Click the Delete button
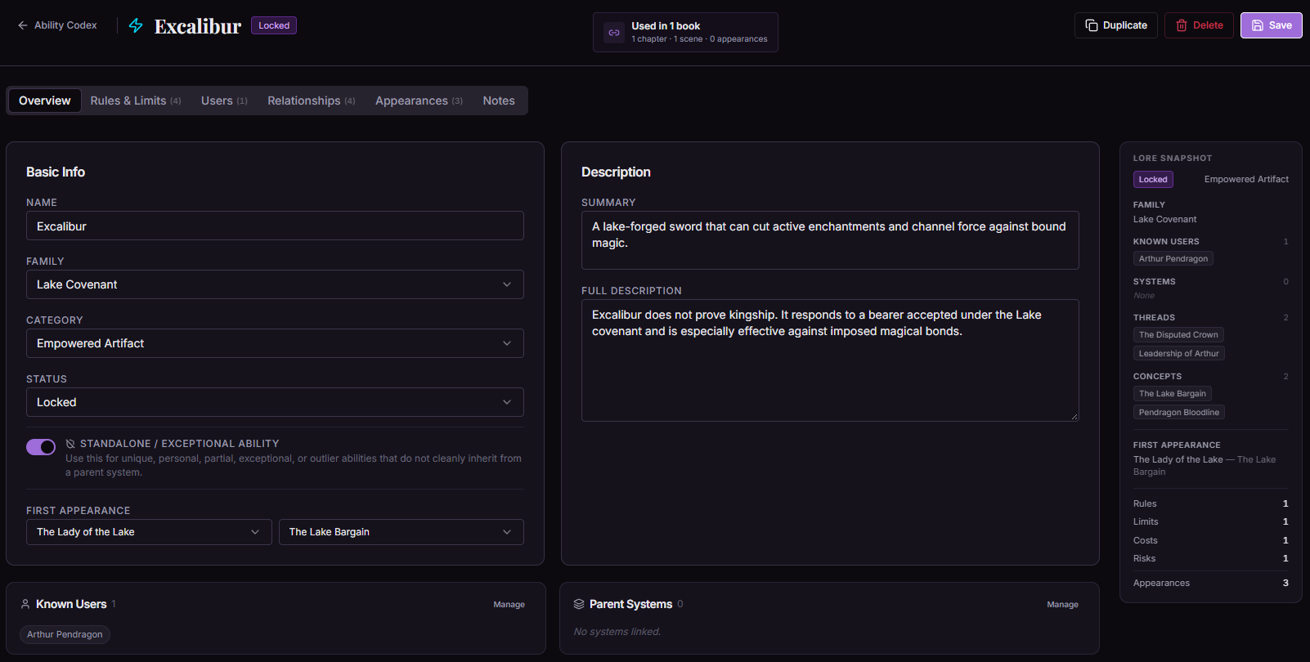1310x662 pixels. click(1200, 25)
